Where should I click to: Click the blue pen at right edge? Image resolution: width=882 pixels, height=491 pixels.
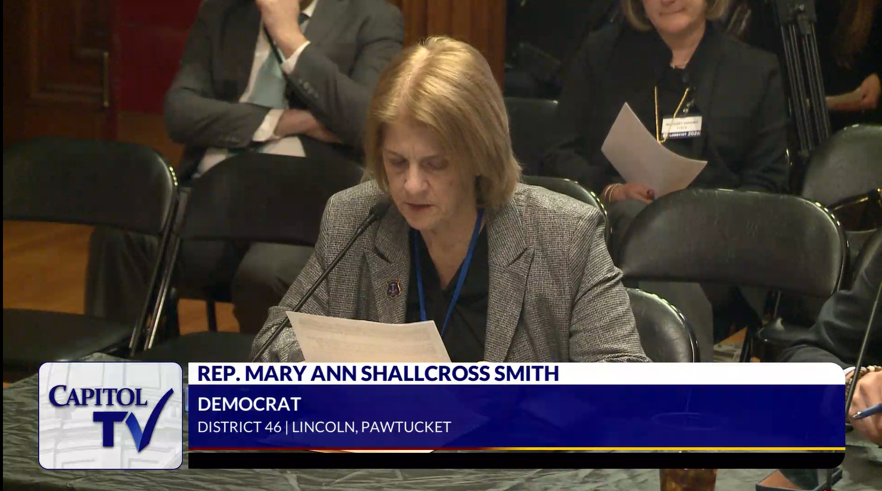pyautogui.click(x=868, y=411)
